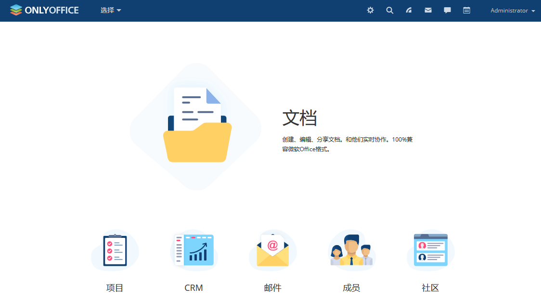Click the 社区 text label
The width and height of the screenshot is (541, 300).
(x=430, y=288)
